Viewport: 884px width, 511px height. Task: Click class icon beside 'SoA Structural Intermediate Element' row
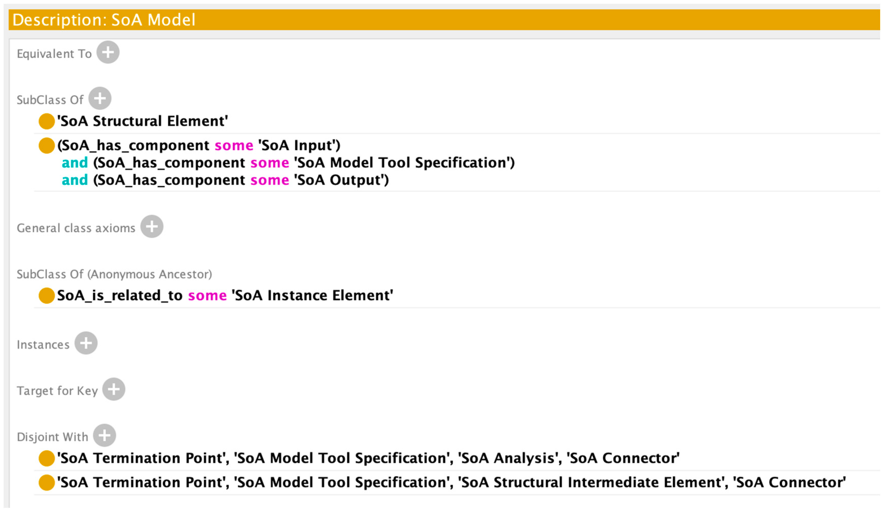46,483
